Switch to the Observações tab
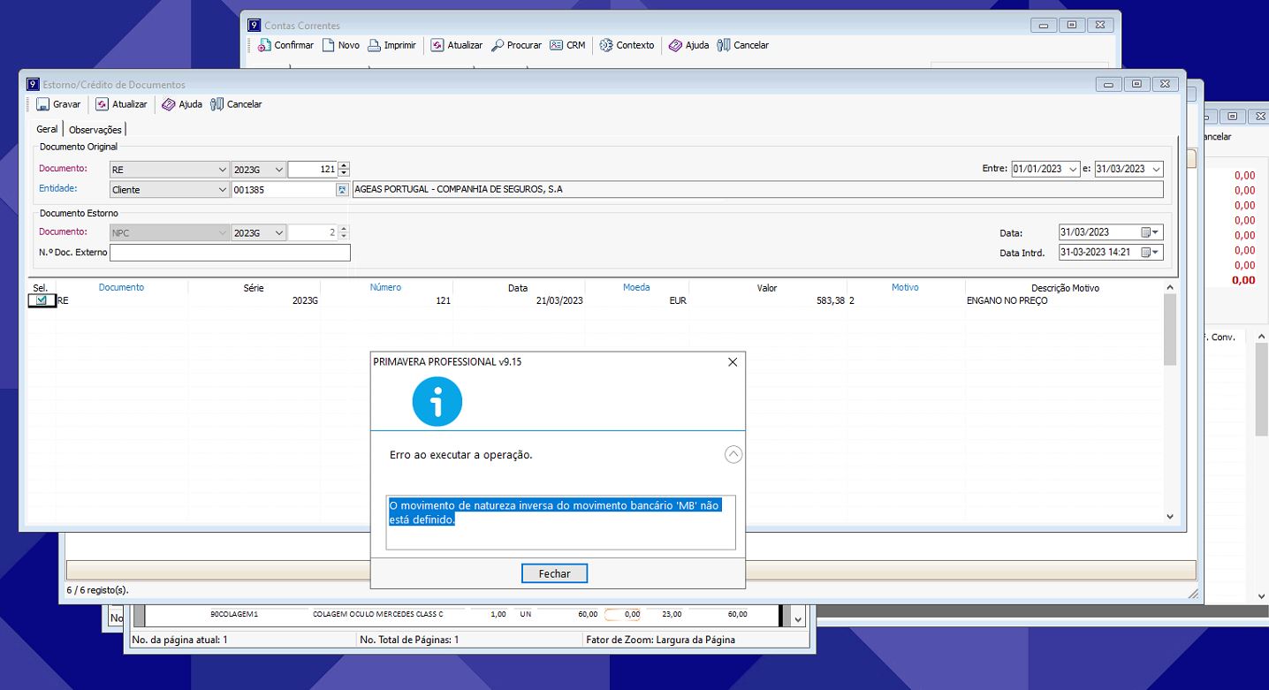This screenshot has width=1269, height=690. [x=95, y=130]
